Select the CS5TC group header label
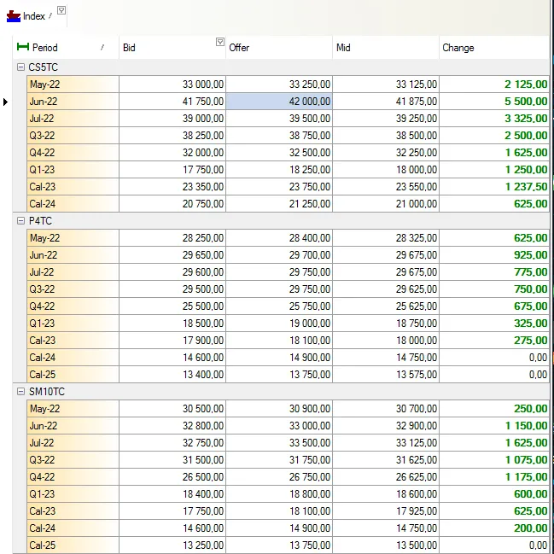Viewport: 554px width, 554px height. tap(43, 67)
